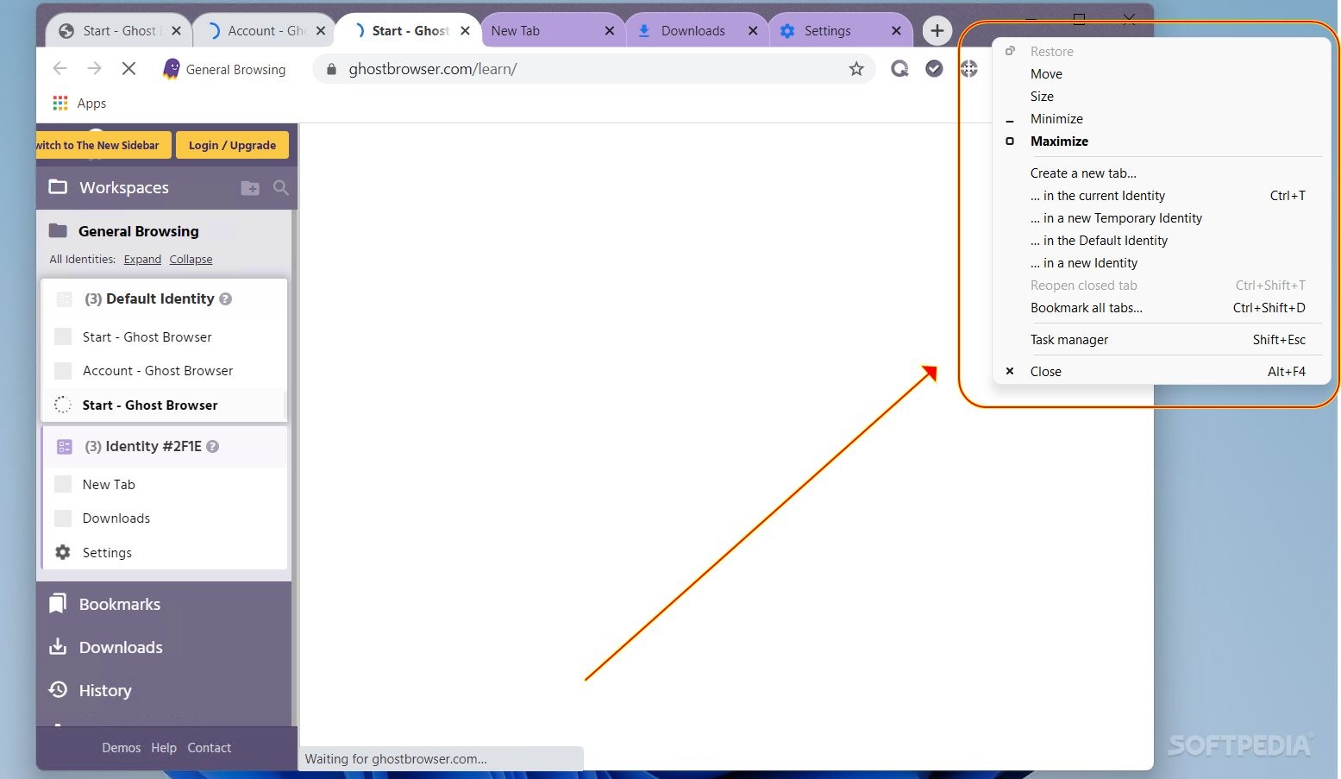Open the Demos link in footer
The image size is (1341, 779).
[121, 748]
